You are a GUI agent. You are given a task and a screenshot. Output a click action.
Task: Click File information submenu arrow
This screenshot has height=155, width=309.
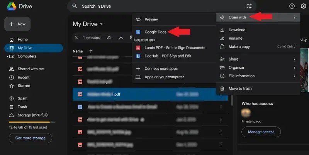(x=294, y=76)
